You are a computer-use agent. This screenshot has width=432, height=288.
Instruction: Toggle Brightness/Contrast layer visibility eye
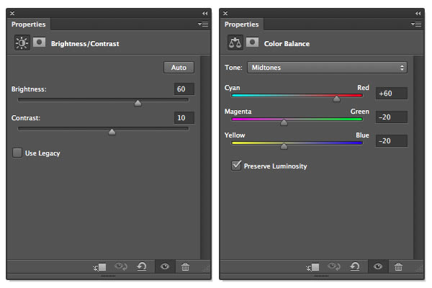[165, 266]
